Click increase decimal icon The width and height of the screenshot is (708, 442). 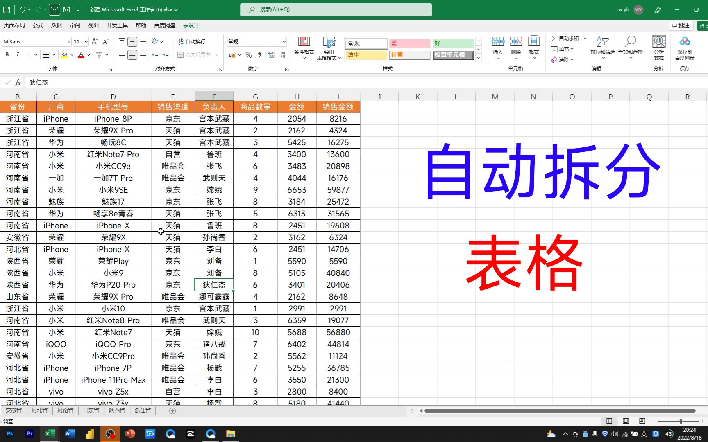pos(271,55)
